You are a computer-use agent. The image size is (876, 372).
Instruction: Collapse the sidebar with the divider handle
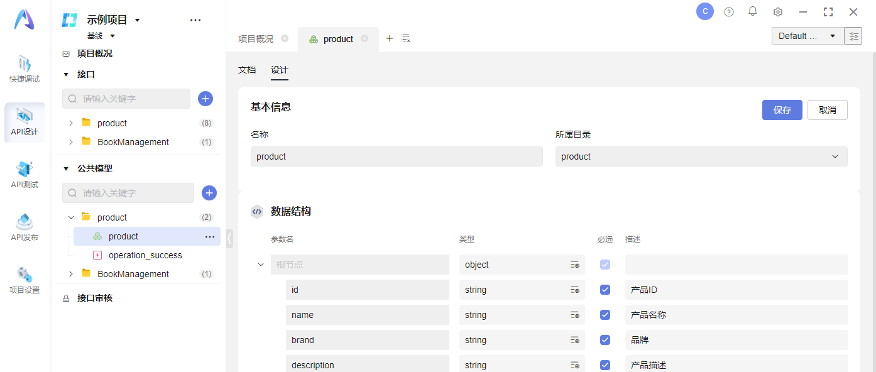(229, 238)
